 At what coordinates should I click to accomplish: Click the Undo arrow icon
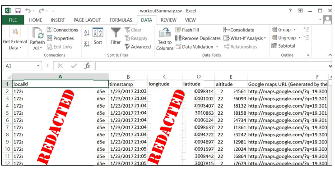[28, 10]
